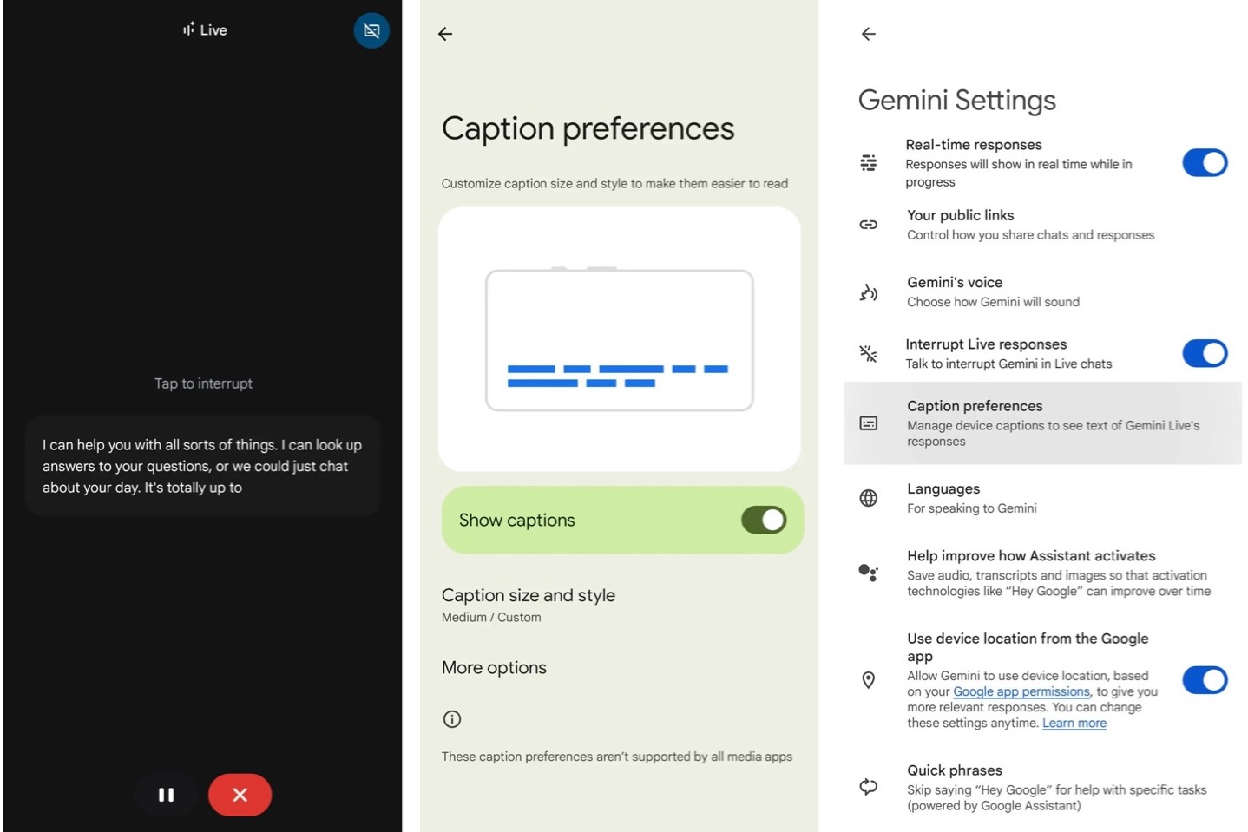Tap the Live label icon at top

pos(205,29)
